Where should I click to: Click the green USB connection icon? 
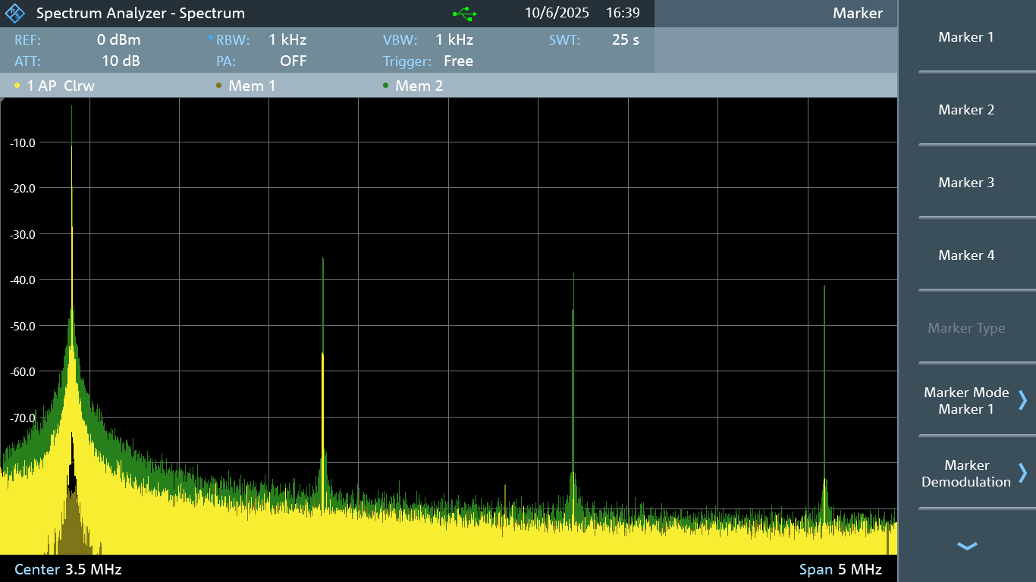click(x=464, y=14)
